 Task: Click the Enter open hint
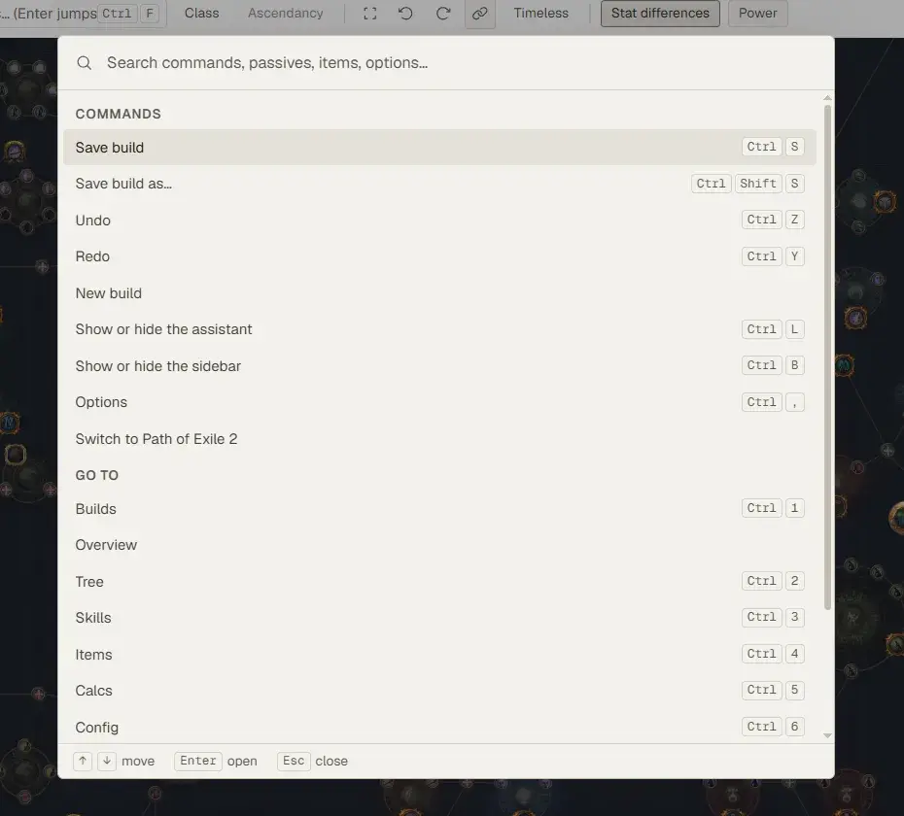(x=216, y=762)
